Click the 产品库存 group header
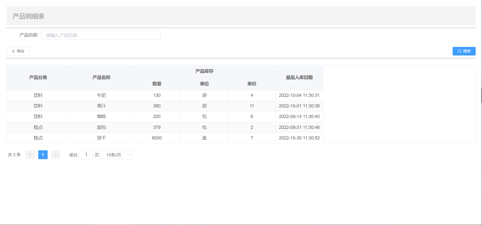This screenshot has width=482, height=225. click(x=204, y=71)
